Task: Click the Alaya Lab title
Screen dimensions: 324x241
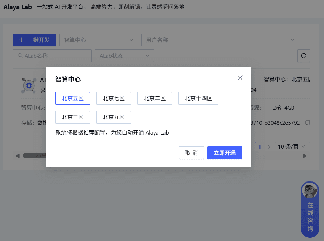Action: point(18,7)
